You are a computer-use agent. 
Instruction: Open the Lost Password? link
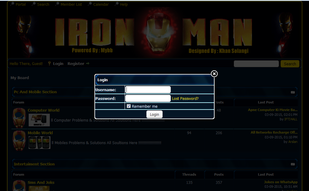point(185,98)
